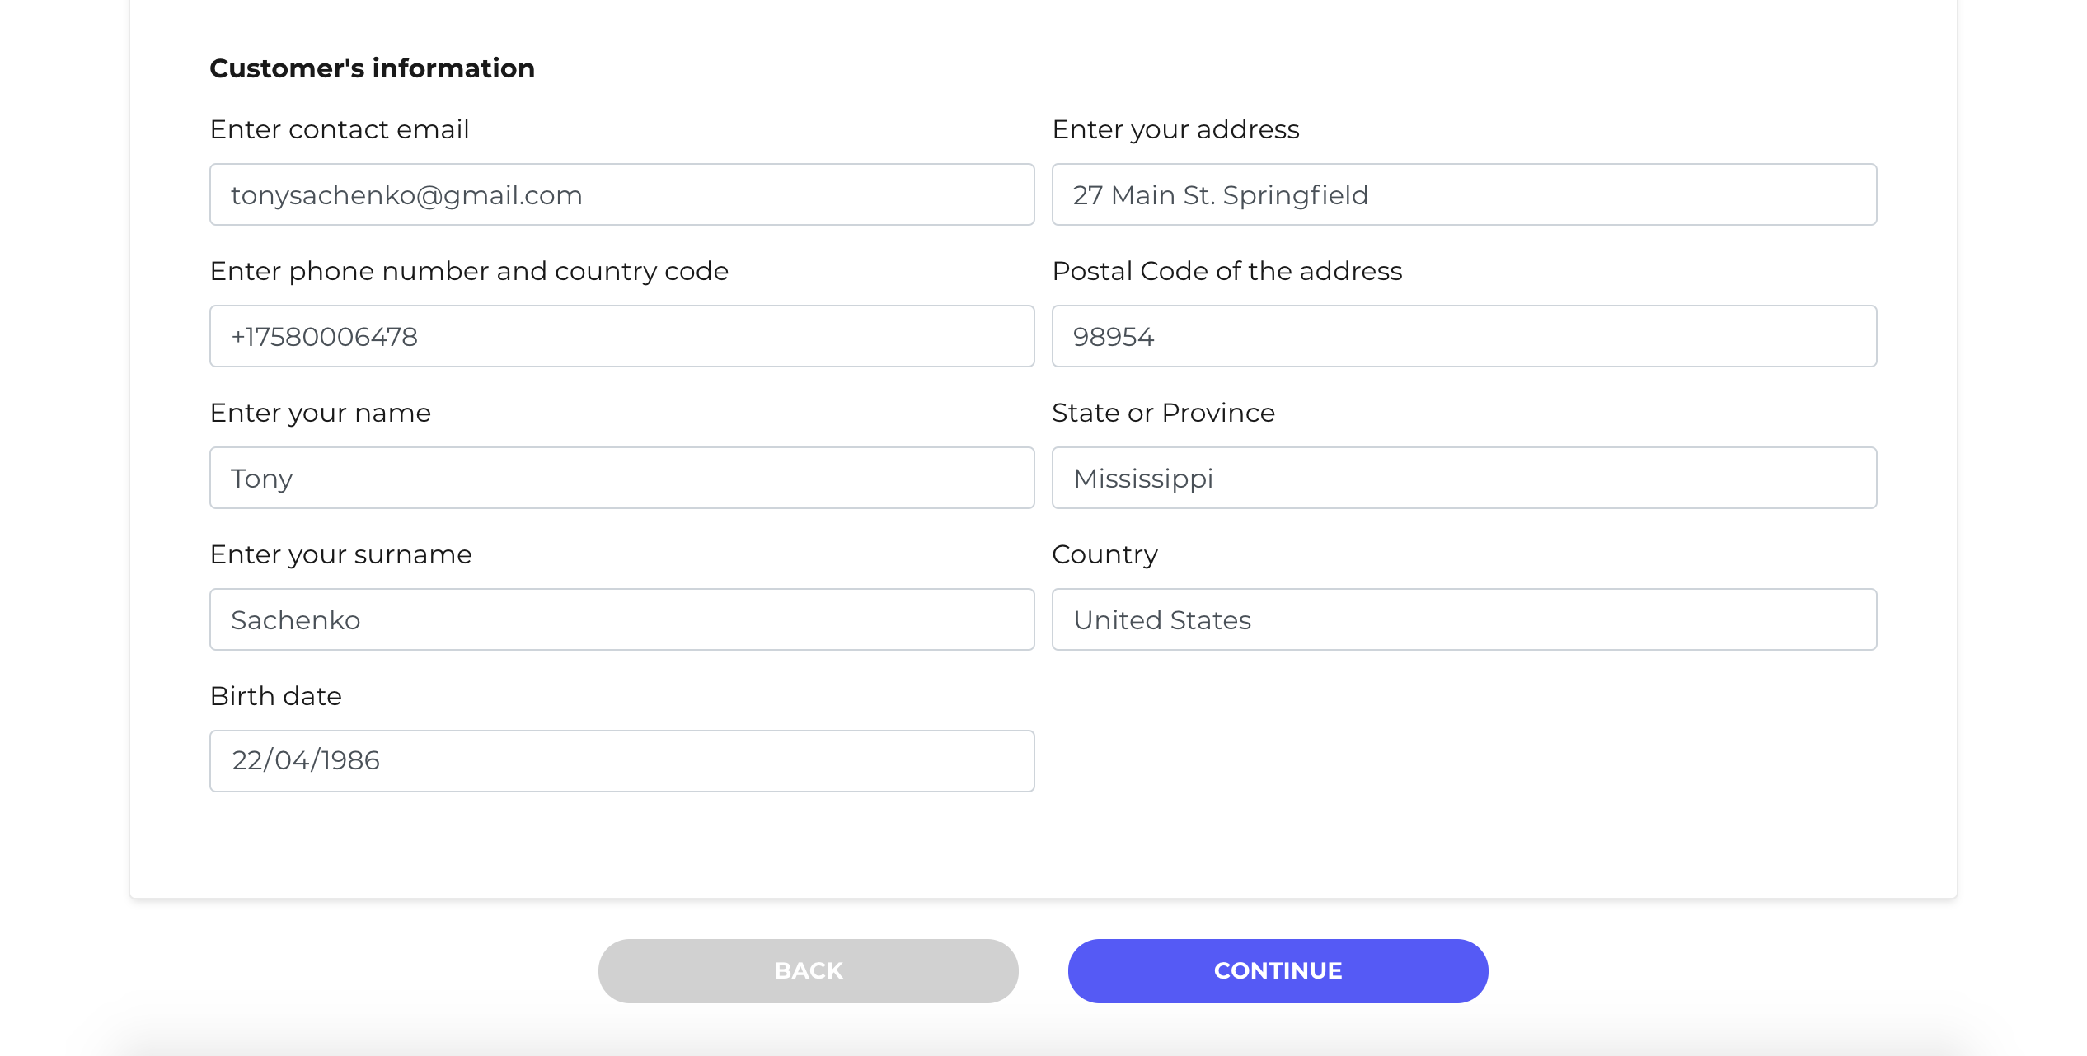Select the phone number input field
The height and width of the screenshot is (1056, 2087).
pyautogui.click(x=621, y=336)
